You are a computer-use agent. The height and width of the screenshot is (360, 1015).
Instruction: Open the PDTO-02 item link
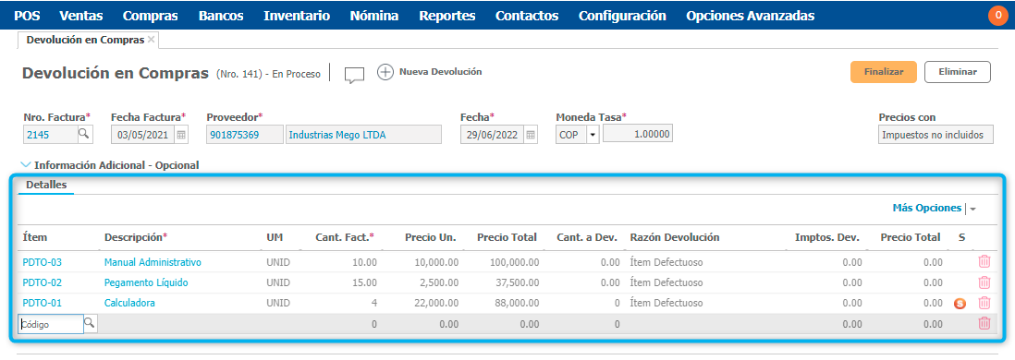click(43, 282)
